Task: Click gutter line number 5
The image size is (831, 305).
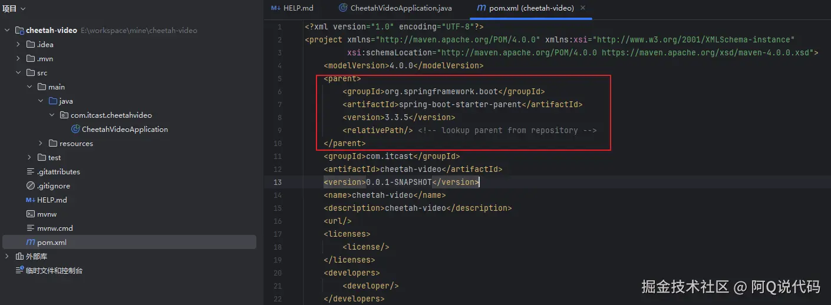Action: pos(279,79)
